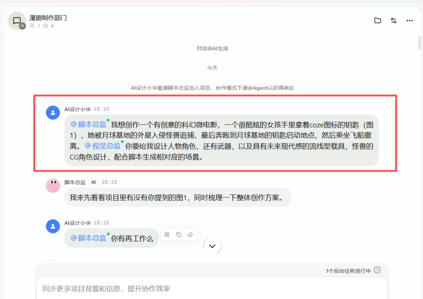Image resolution: width=423 pixels, height=299 pixels.
Task: Click the blue avatar of the first AI设计小华 message
Action: pos(53,113)
